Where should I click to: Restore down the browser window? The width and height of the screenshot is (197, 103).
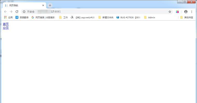pos(185,2)
